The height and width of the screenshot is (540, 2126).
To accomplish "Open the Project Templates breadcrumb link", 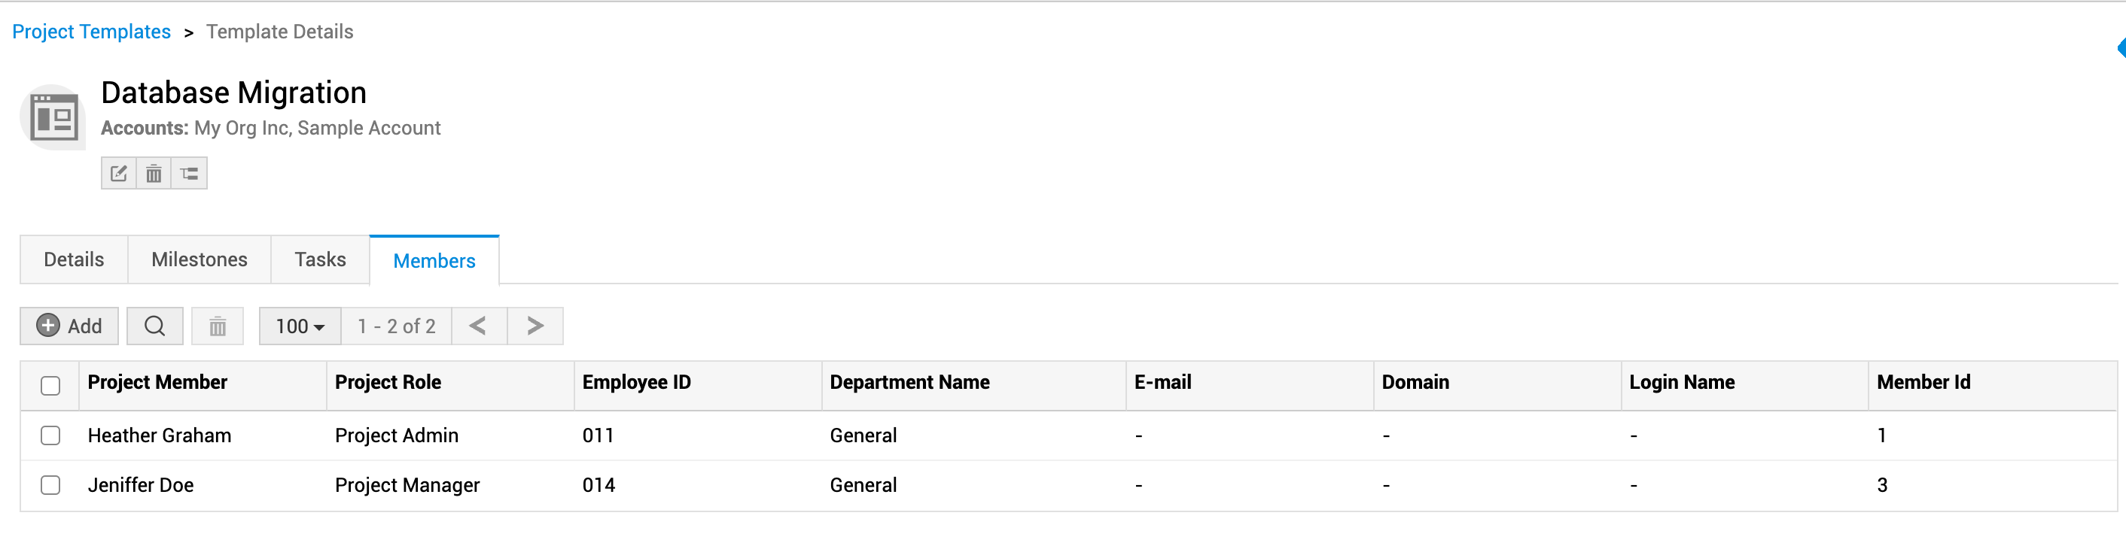I will (92, 32).
